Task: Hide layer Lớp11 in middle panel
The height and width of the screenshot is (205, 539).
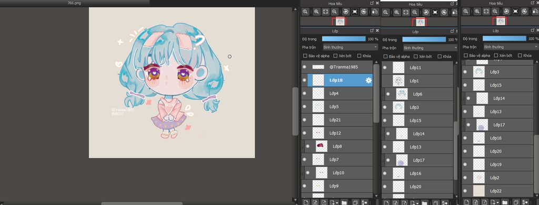Action: point(385,68)
